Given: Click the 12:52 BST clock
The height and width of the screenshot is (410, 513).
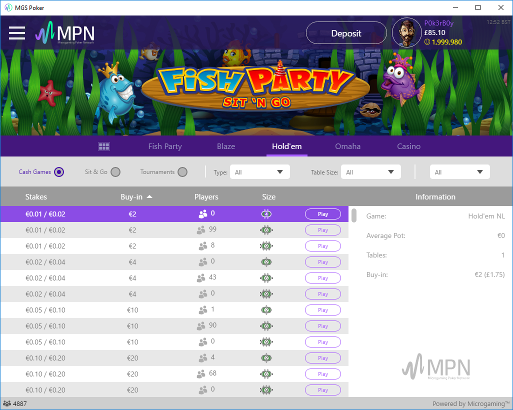Looking at the screenshot, I should [x=498, y=22].
